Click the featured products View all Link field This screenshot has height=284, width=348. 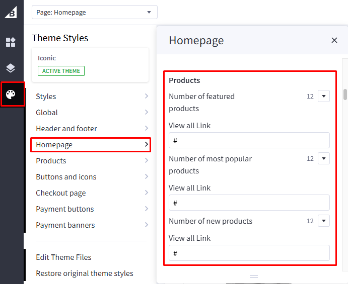[x=249, y=141]
